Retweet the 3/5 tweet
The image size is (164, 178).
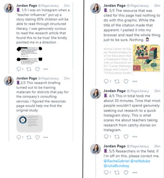click(117, 81)
